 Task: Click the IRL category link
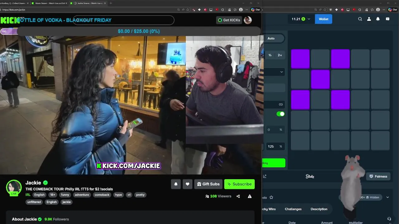click(28, 195)
